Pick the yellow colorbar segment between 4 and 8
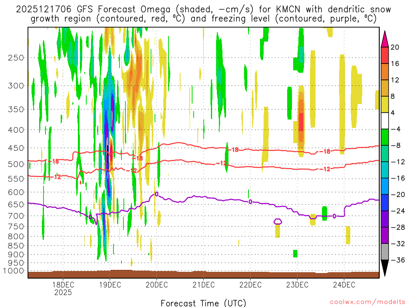Screen dimensions: 409x307 (x=385, y=104)
